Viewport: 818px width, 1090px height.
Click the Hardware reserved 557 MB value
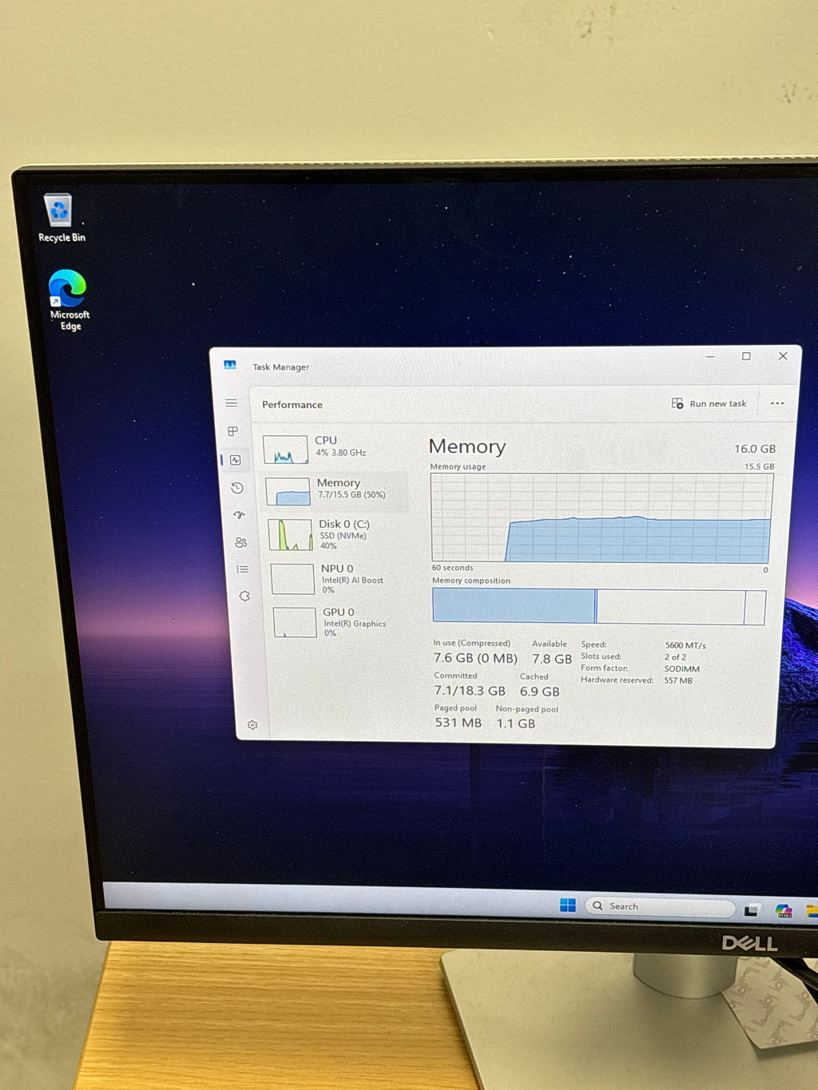point(678,681)
